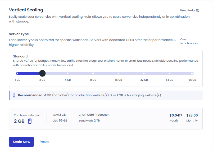Click the 32 GB label under the slider

[144, 80]
